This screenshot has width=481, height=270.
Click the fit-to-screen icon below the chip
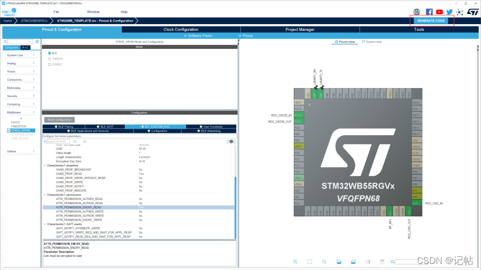[310, 262]
